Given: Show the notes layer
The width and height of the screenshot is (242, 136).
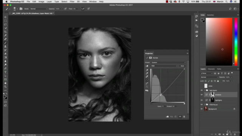Looking at the screenshot, I should (202, 86).
